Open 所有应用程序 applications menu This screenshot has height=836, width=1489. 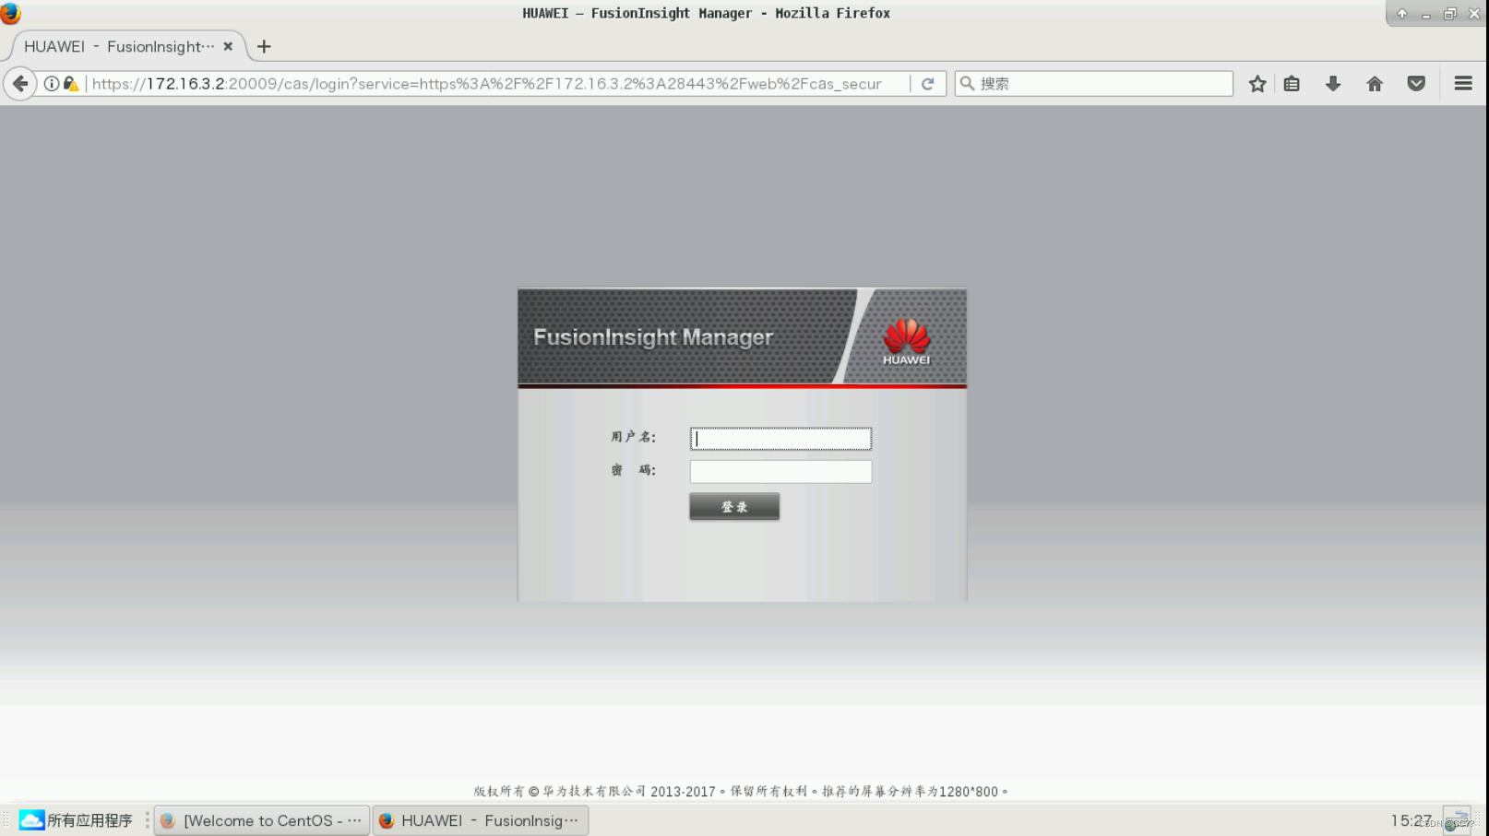coord(76,820)
